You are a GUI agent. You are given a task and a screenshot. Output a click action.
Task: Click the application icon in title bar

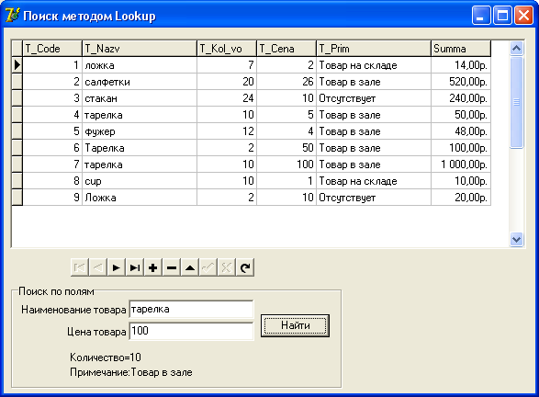pyautogui.click(x=12, y=16)
